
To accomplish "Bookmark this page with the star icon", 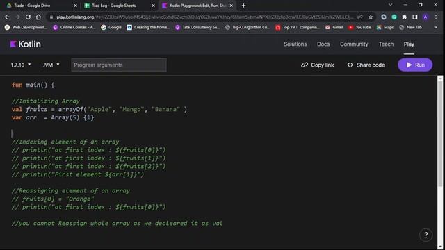I will pos(371,17).
